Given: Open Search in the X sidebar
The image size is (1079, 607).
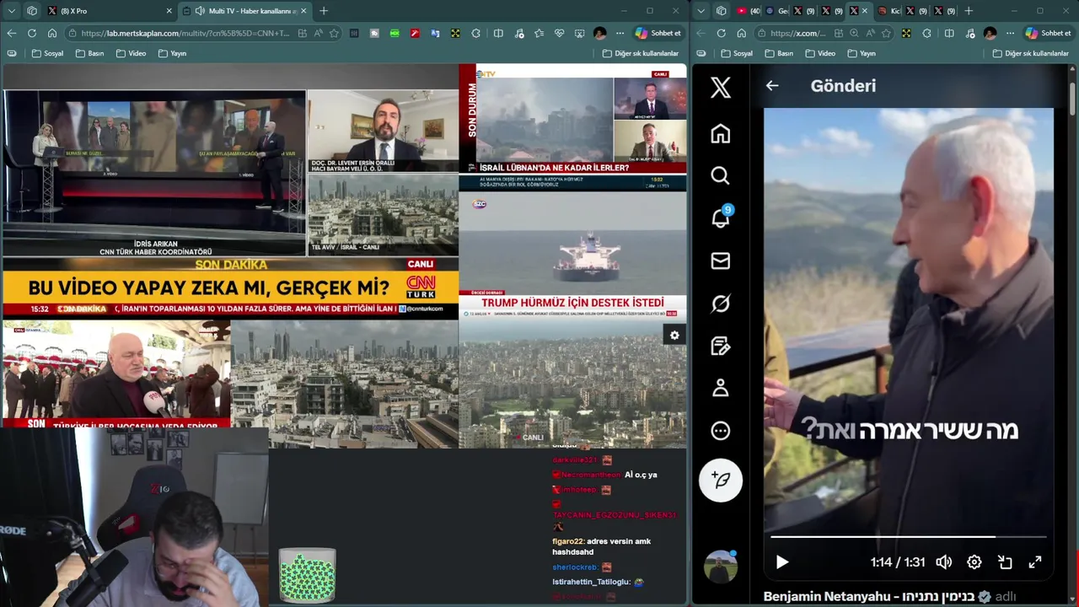Looking at the screenshot, I should 720,175.
